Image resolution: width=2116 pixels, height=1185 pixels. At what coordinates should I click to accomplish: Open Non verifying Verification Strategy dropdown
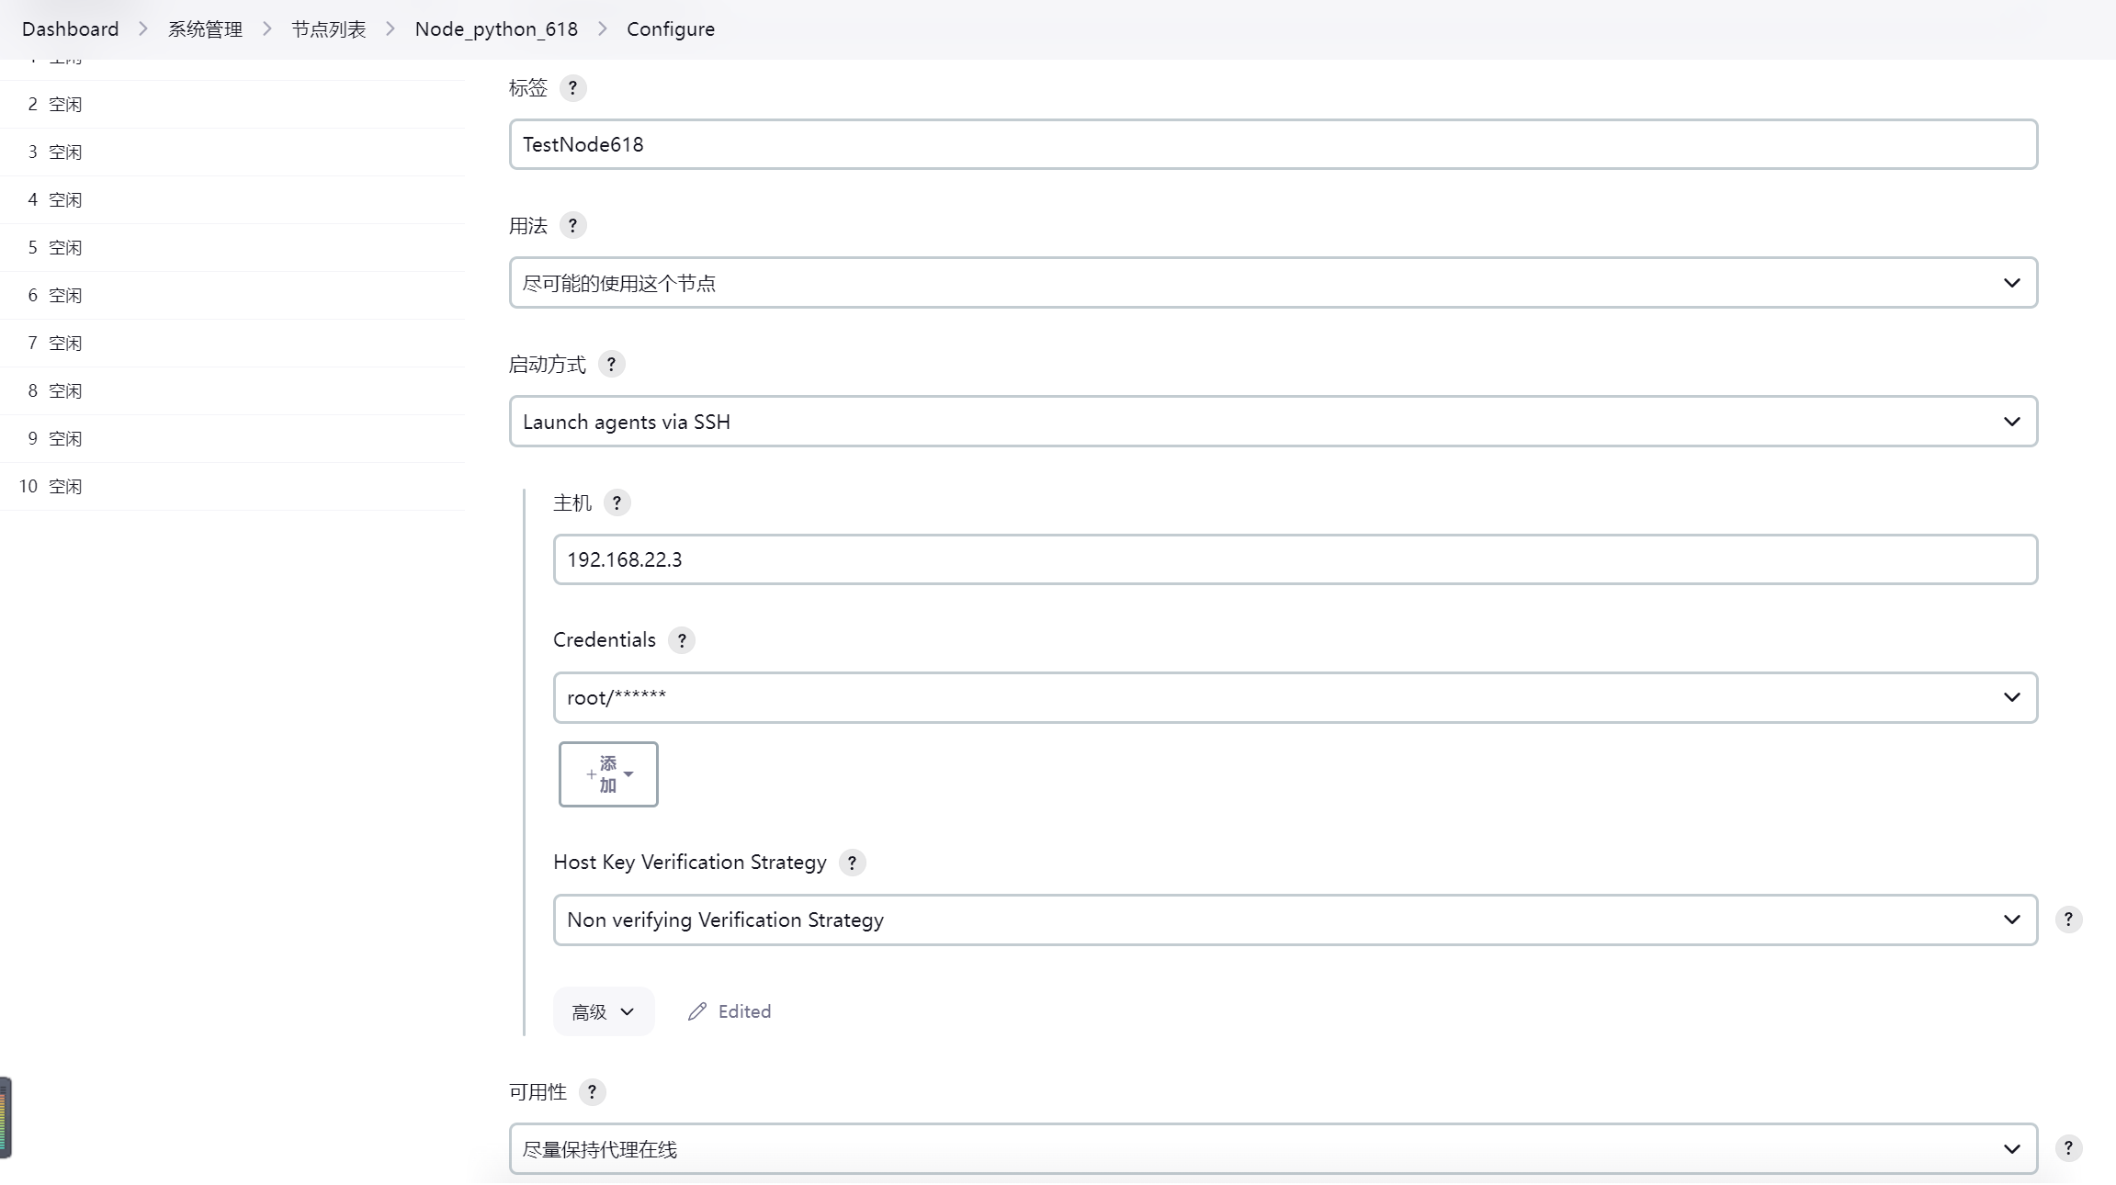pos(1295,920)
